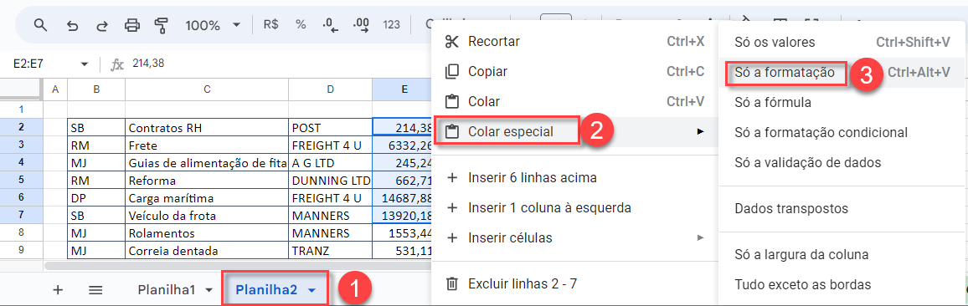Click cell containing POST
Screen dimensions: 968x306
[330, 128]
